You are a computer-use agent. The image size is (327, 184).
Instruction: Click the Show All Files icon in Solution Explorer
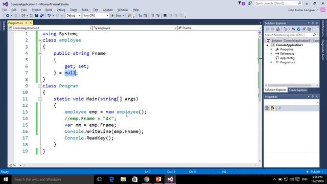click(x=310, y=29)
